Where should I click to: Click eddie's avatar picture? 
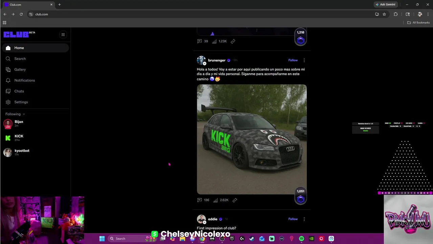[x=201, y=219]
